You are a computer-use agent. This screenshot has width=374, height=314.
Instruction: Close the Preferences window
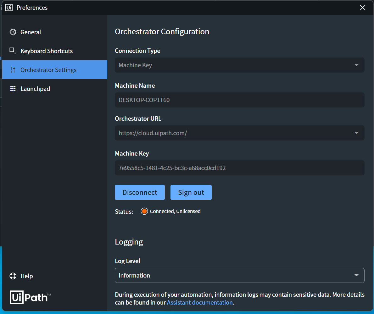363,8
